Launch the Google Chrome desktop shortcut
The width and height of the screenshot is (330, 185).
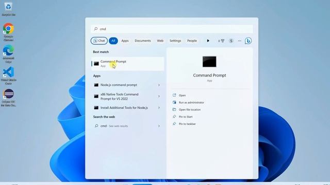[8, 32]
